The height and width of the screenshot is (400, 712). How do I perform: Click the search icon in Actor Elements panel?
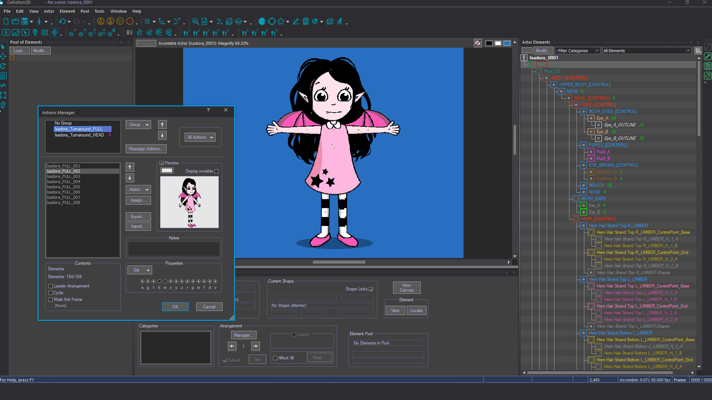click(x=698, y=51)
